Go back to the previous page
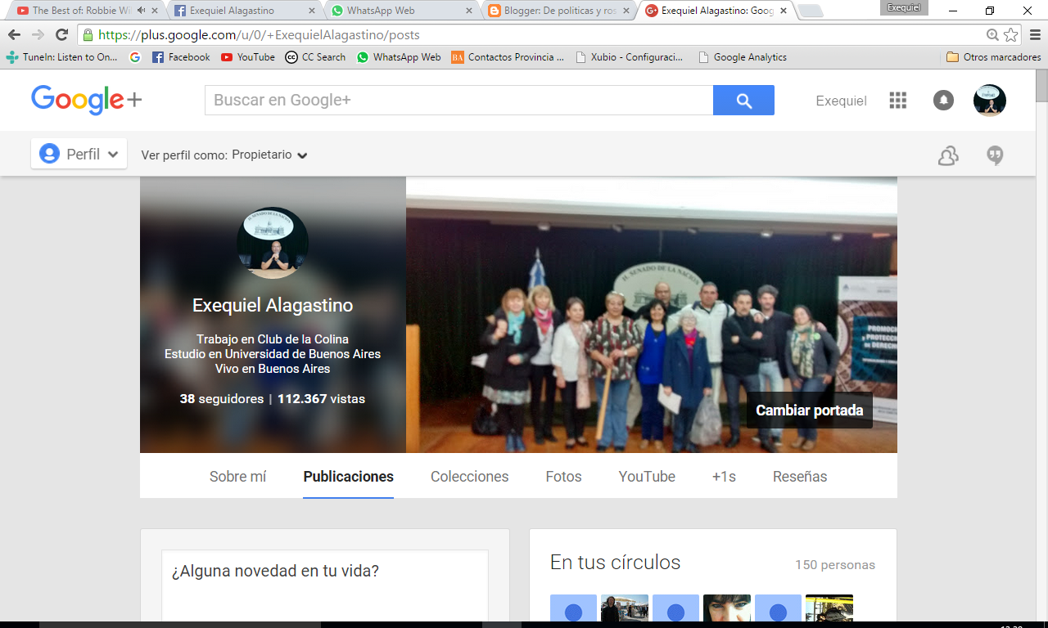Image resolution: width=1048 pixels, height=628 pixels. point(14,35)
